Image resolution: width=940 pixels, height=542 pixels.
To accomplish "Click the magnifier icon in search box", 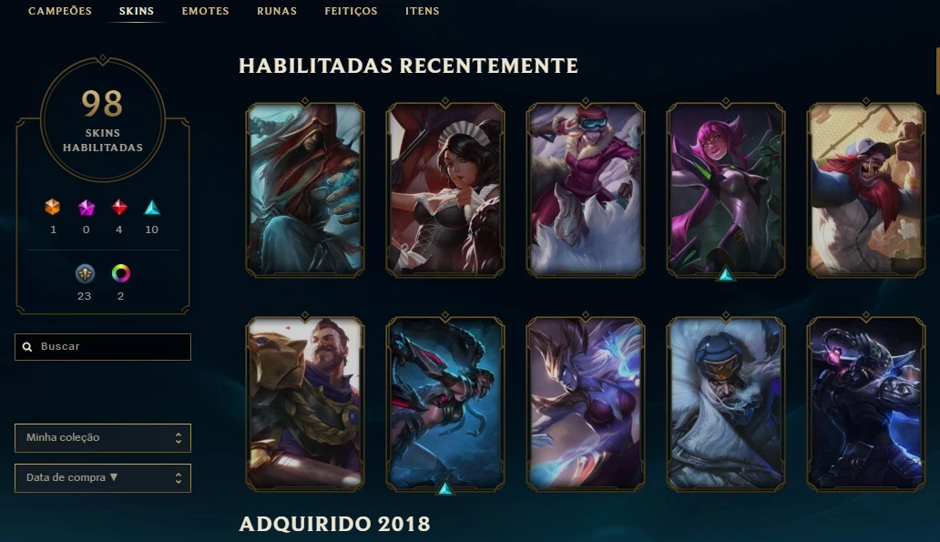I will tap(27, 346).
